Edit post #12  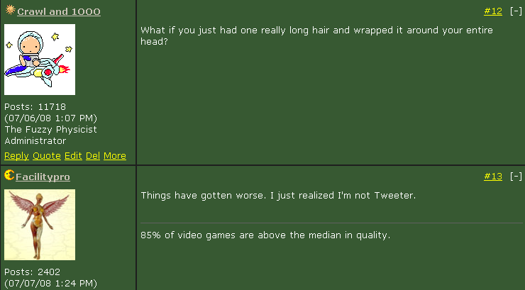73,156
